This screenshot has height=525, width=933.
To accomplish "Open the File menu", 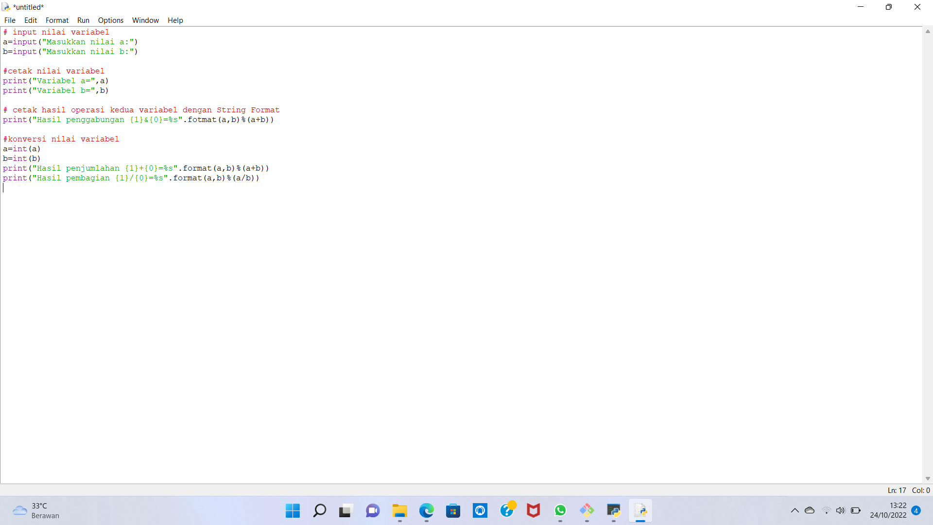I will coord(10,20).
